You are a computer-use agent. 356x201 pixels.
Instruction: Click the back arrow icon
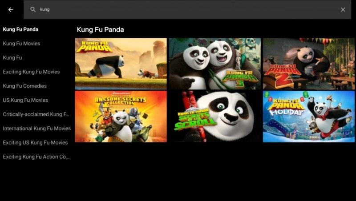11,9
